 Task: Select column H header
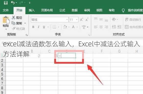[136, 51]
